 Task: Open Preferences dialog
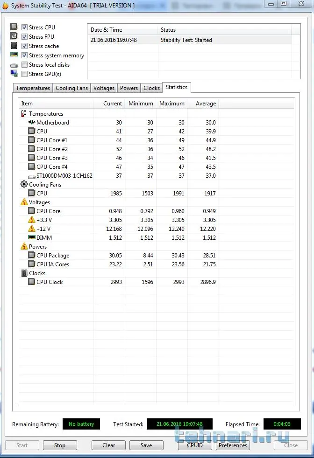click(233, 445)
